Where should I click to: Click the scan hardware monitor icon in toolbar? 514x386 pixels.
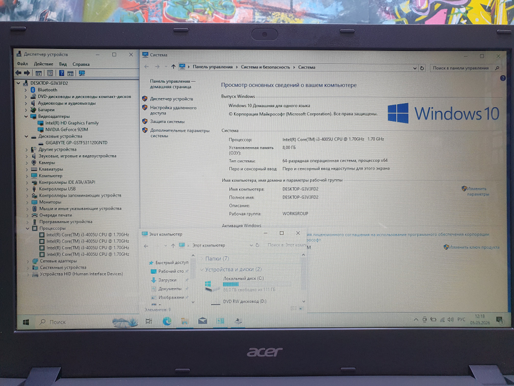tap(82, 73)
